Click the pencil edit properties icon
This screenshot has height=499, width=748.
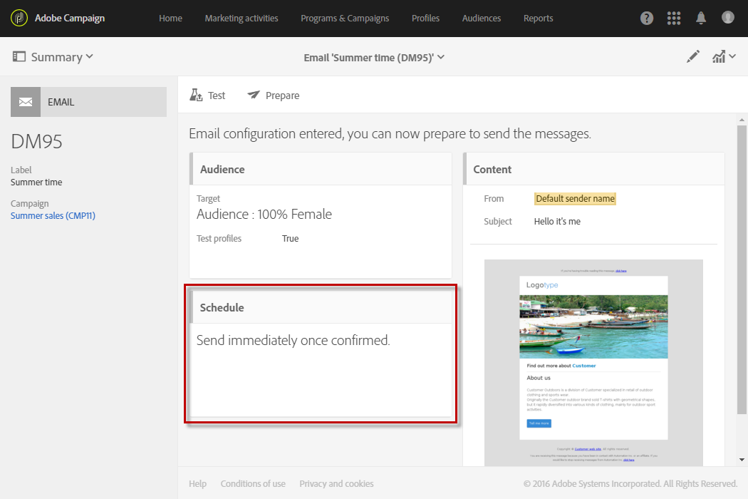point(692,57)
